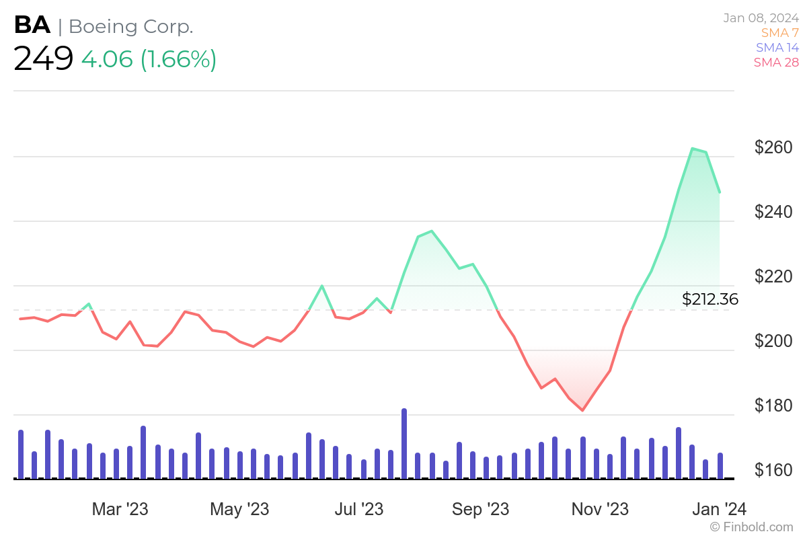Select the Boeing Corp. company name
The height and width of the screenshot is (538, 807).
pyautogui.click(x=131, y=27)
